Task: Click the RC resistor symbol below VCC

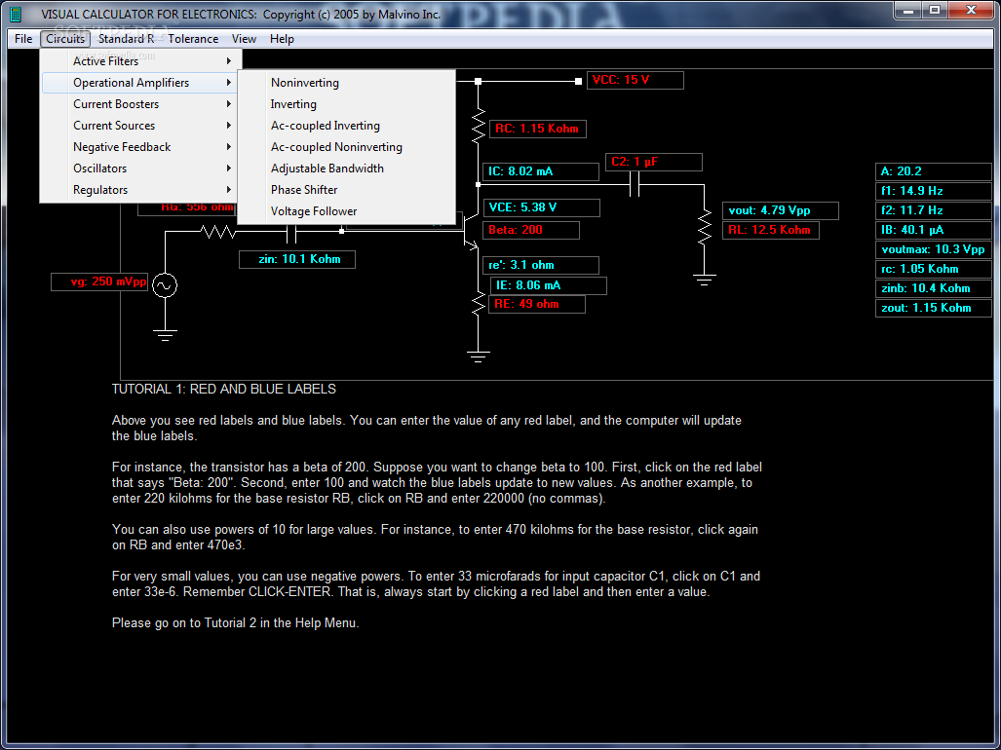Action: [479, 127]
